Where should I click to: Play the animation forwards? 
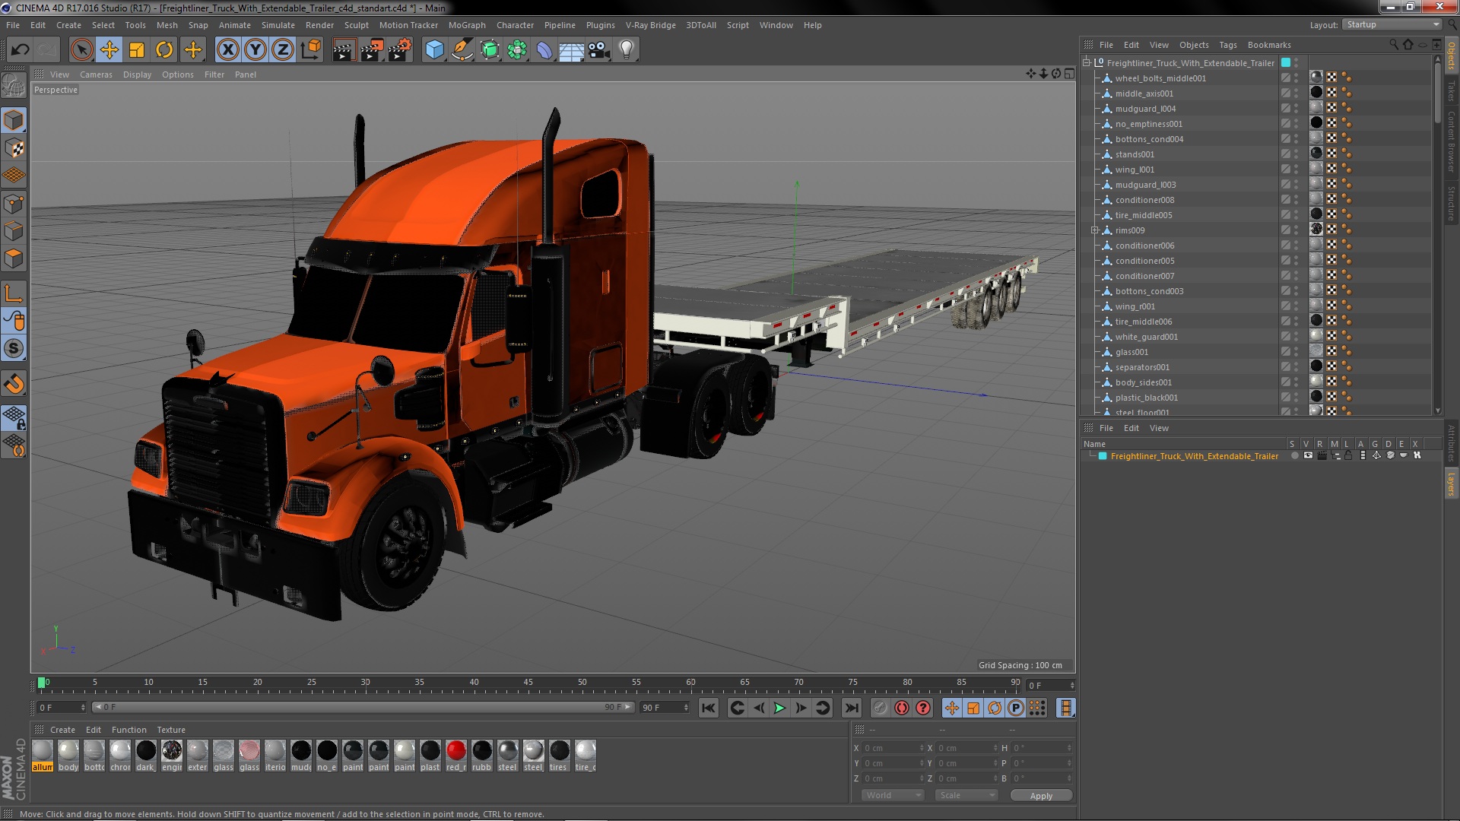click(x=779, y=708)
